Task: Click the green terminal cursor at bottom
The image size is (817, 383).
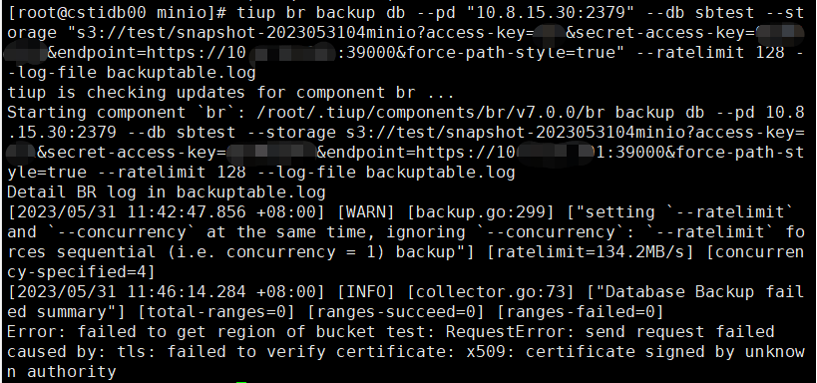Action: tap(241, 381)
